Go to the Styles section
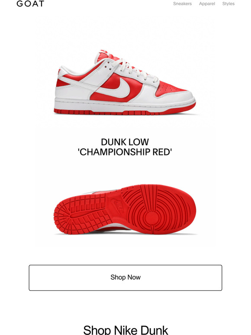The image size is (251, 335). pos(228,3)
